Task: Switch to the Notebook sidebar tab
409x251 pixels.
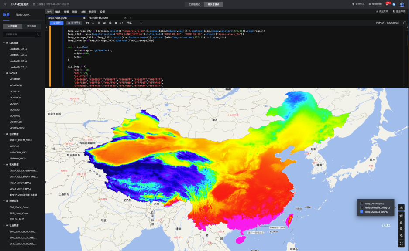Action: (x=23, y=14)
